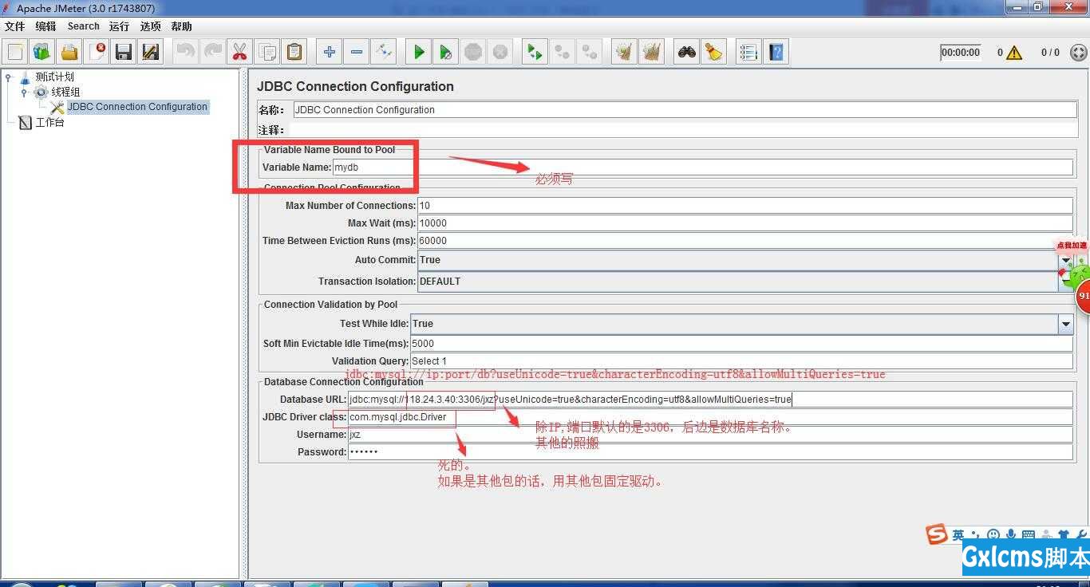The image size is (1090, 587).
Task: Click the 0 / 0 thread count text
Action: point(1050,53)
